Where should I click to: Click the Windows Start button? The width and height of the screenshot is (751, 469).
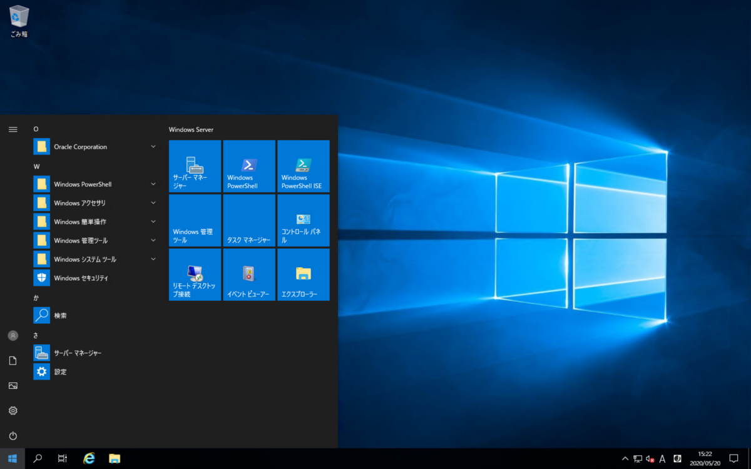[x=13, y=458]
